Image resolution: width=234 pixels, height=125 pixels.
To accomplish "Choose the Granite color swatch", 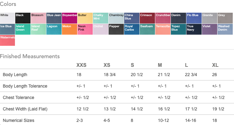I will (210, 18).
